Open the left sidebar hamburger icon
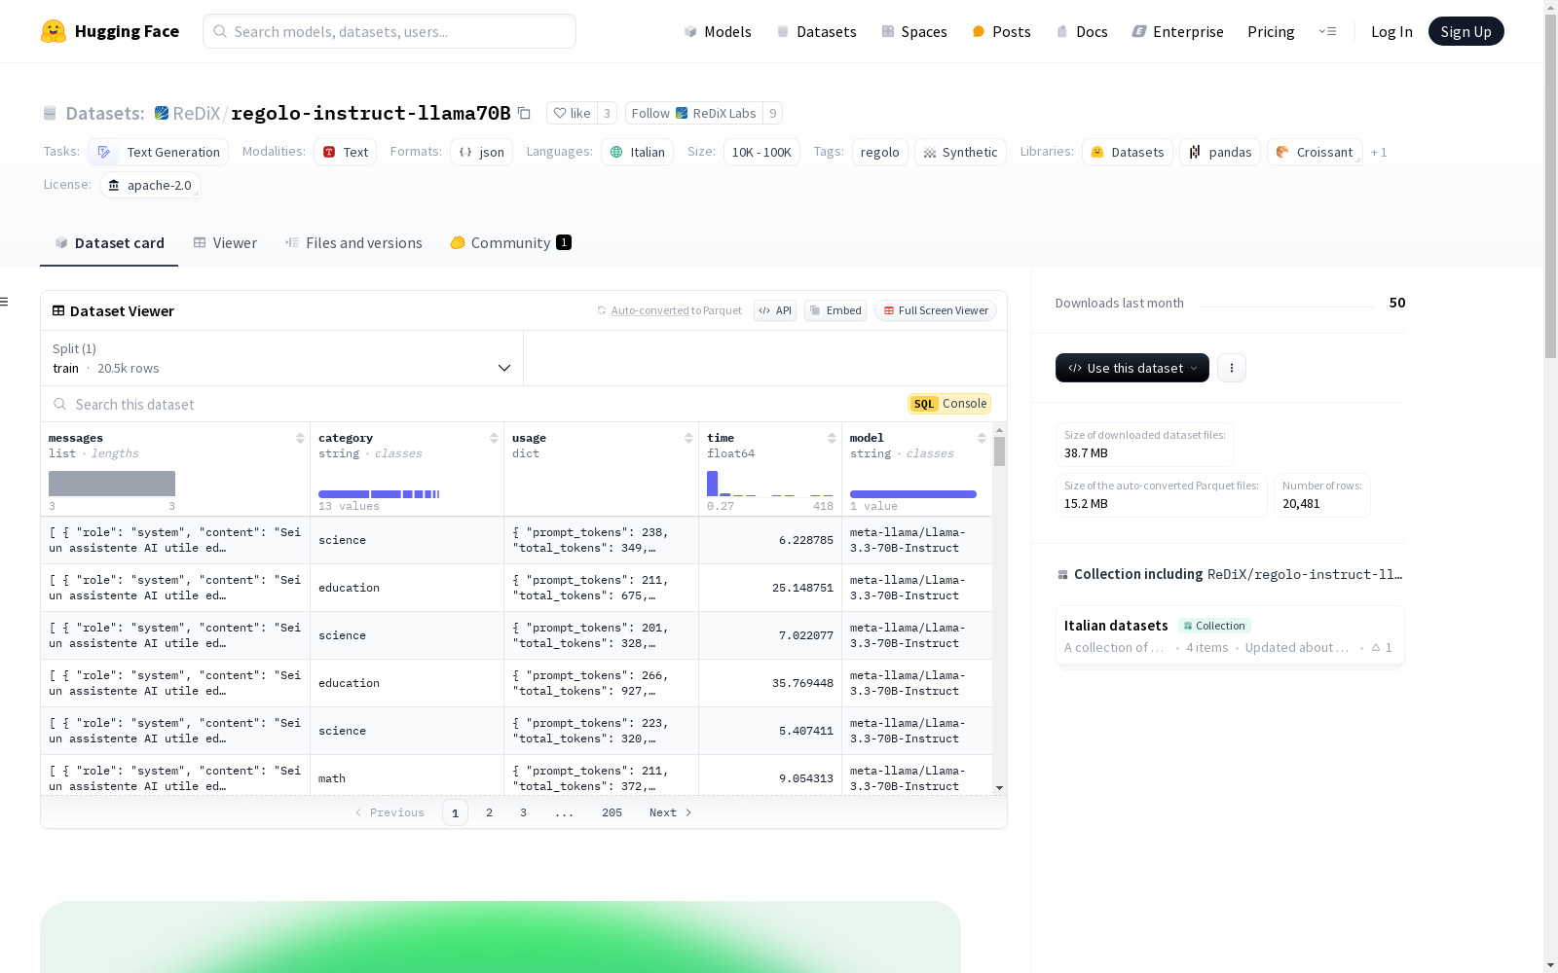This screenshot has width=1558, height=973. click(x=5, y=302)
